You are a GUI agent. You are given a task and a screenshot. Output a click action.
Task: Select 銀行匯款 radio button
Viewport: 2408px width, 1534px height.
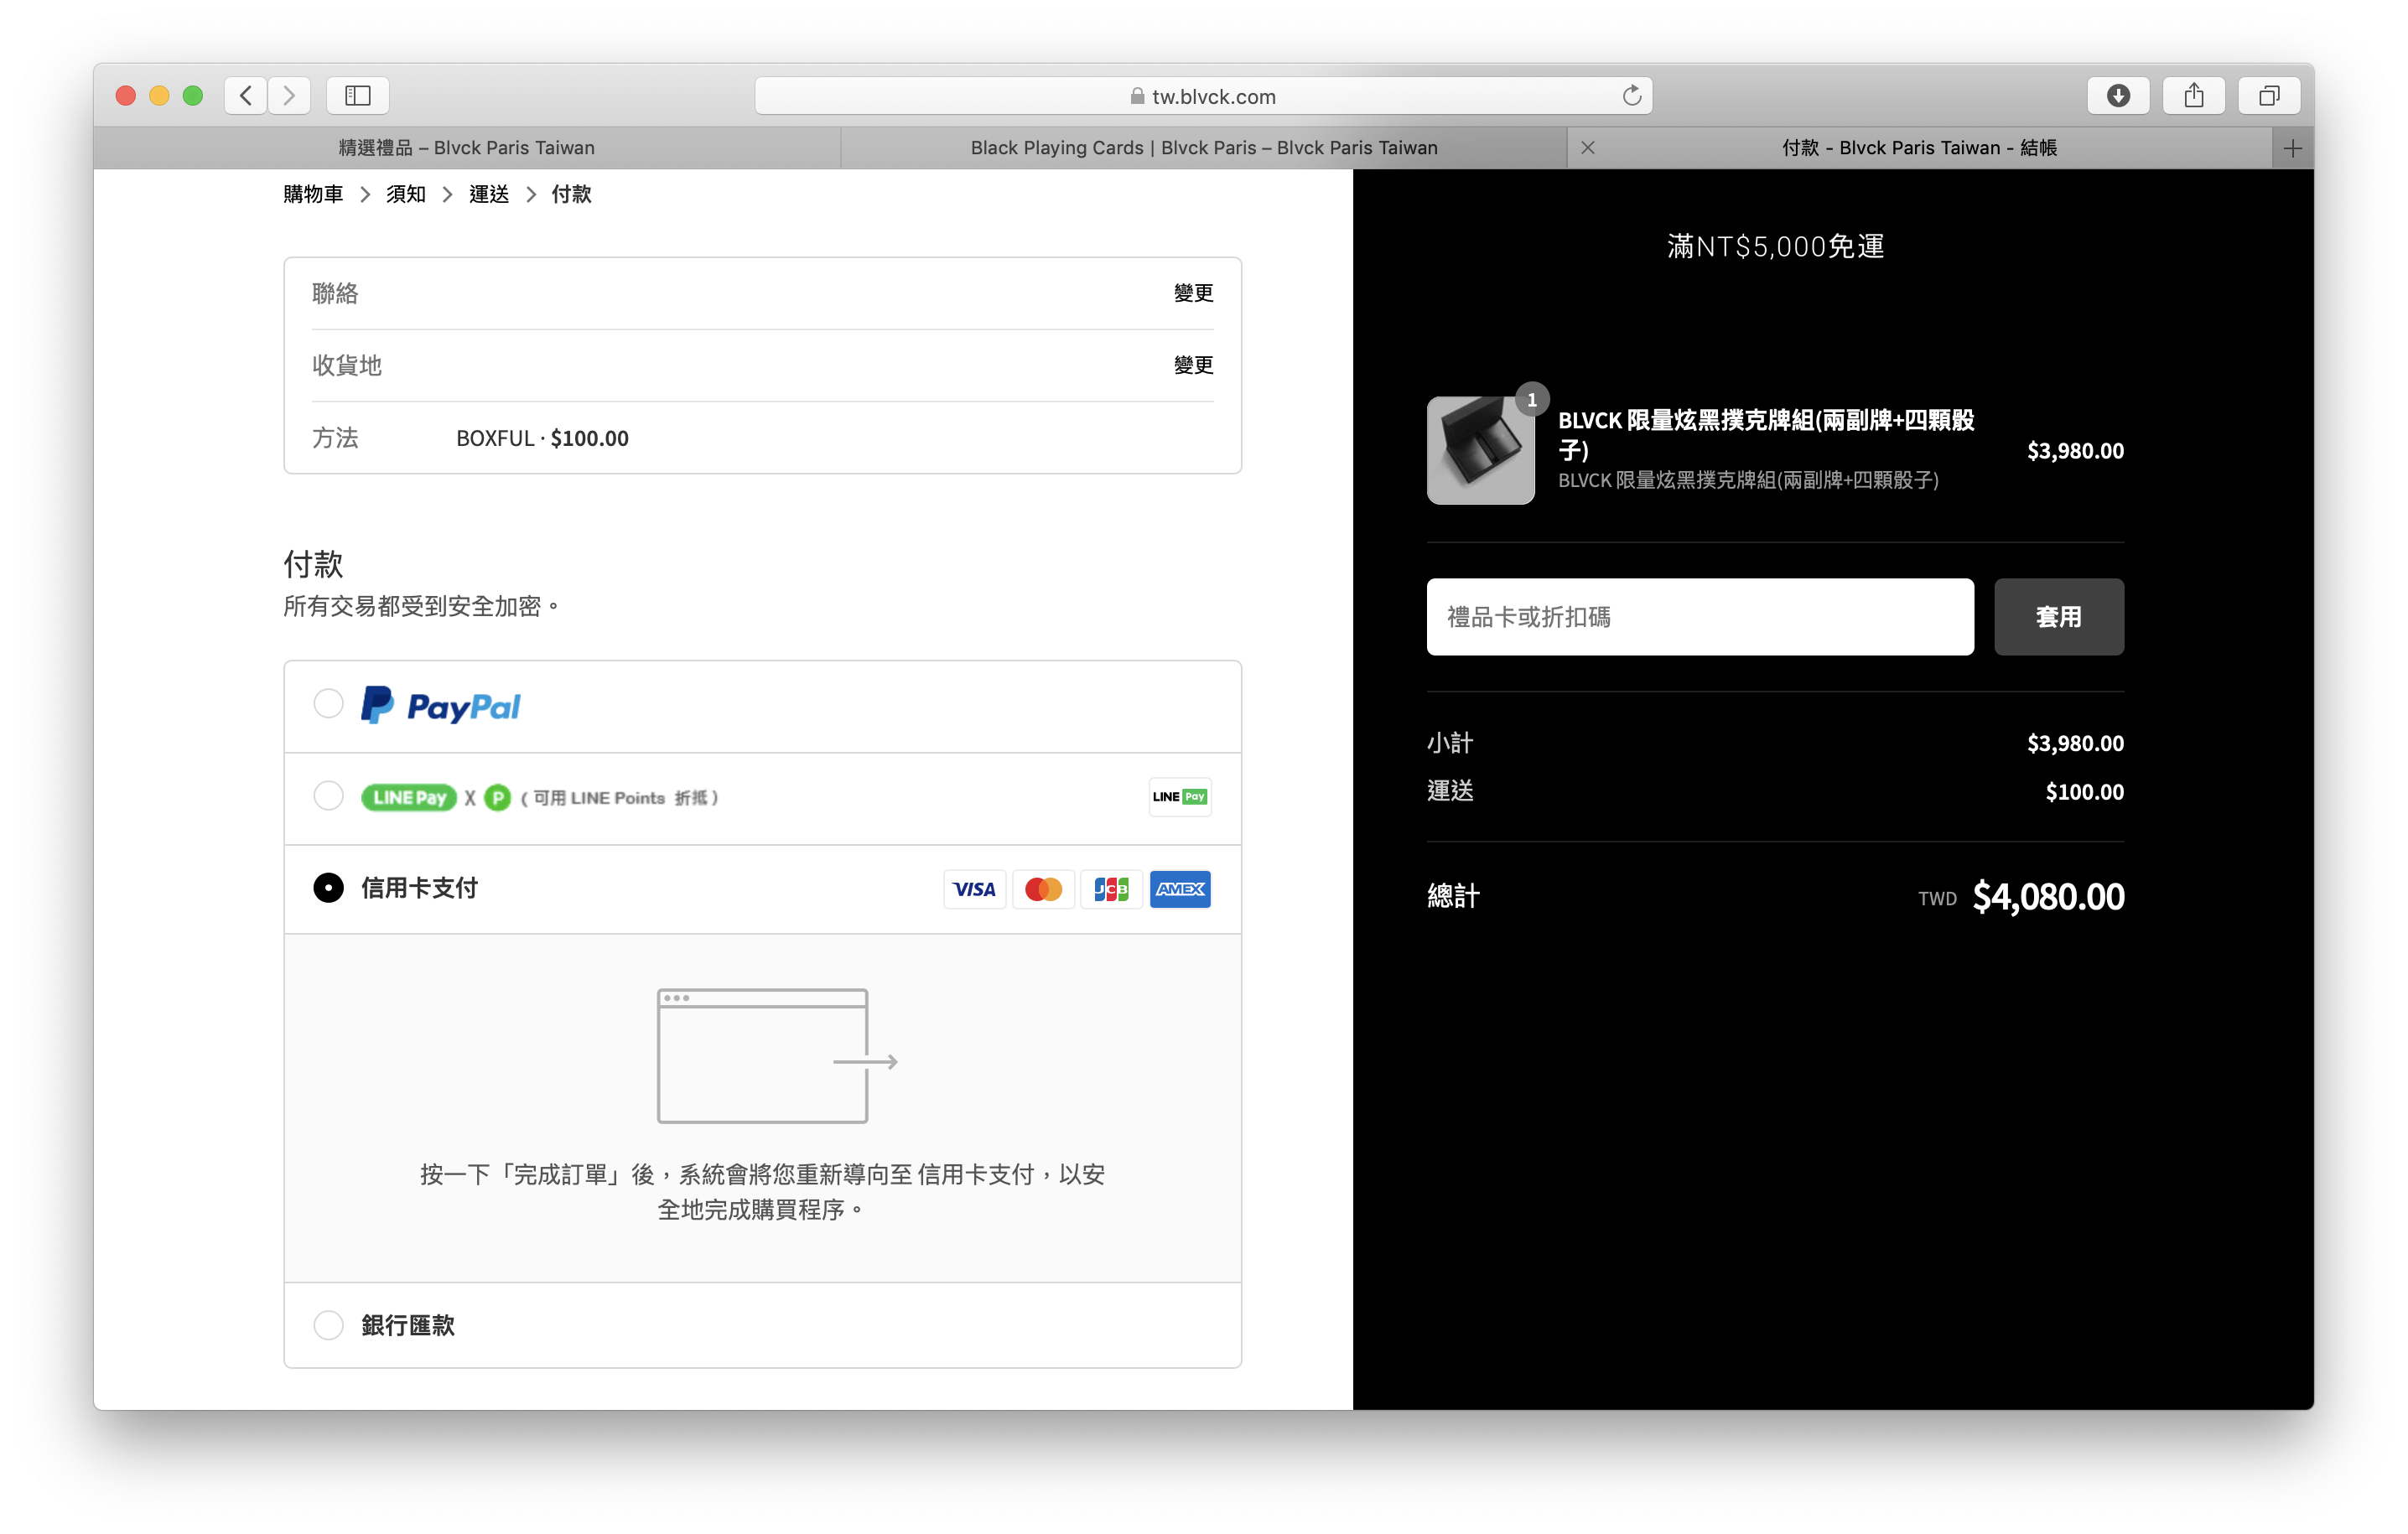(x=328, y=1325)
